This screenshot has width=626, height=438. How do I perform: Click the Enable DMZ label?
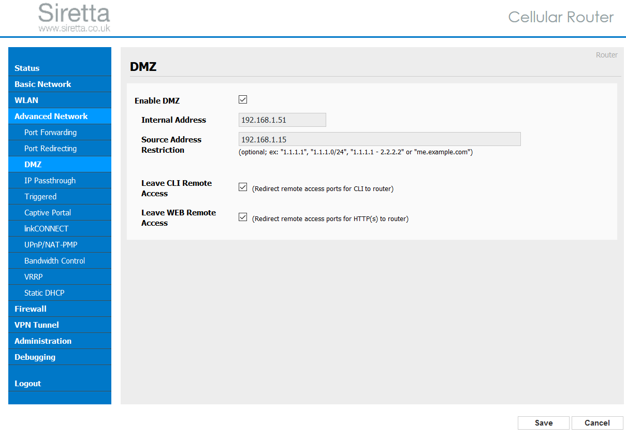click(157, 101)
